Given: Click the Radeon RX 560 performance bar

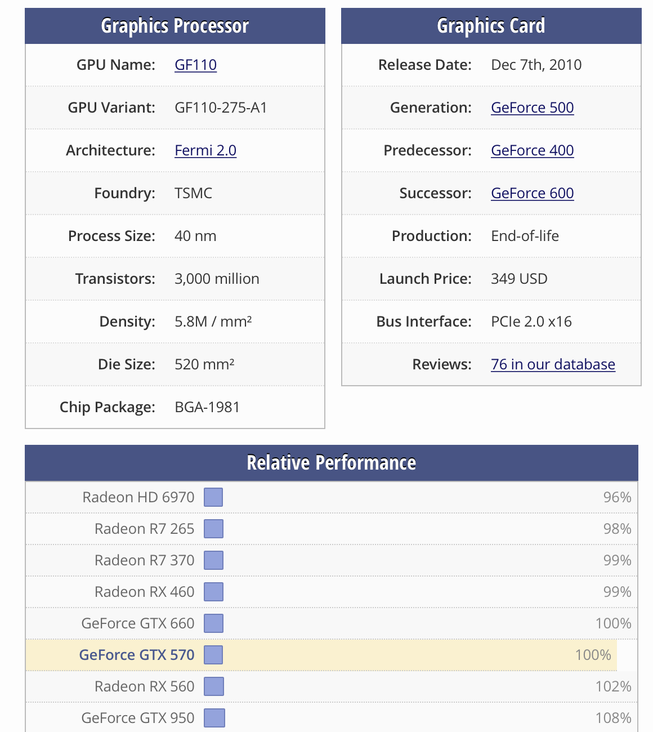Looking at the screenshot, I should tap(214, 686).
